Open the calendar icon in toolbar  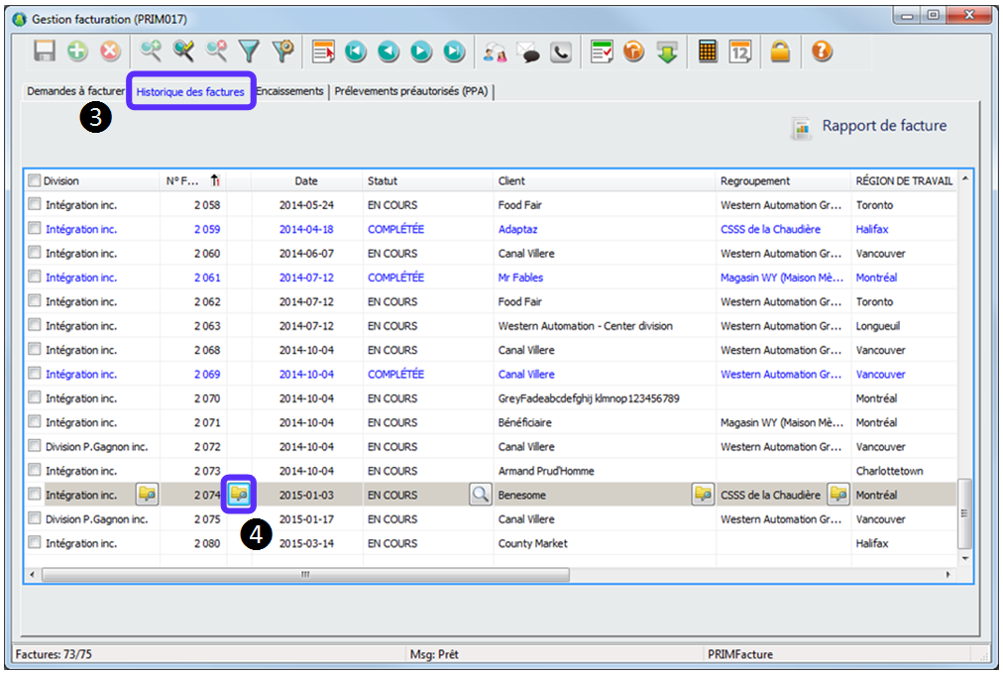pos(740,52)
